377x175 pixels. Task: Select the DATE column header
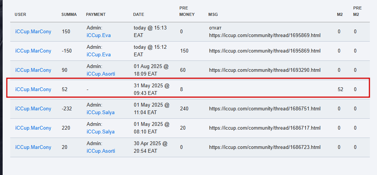tap(139, 14)
